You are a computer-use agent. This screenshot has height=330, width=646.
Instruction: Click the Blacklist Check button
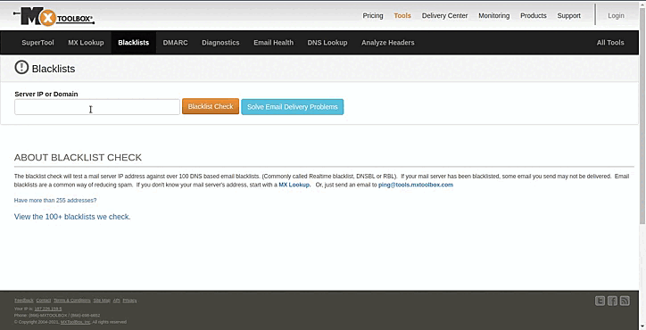pos(211,106)
